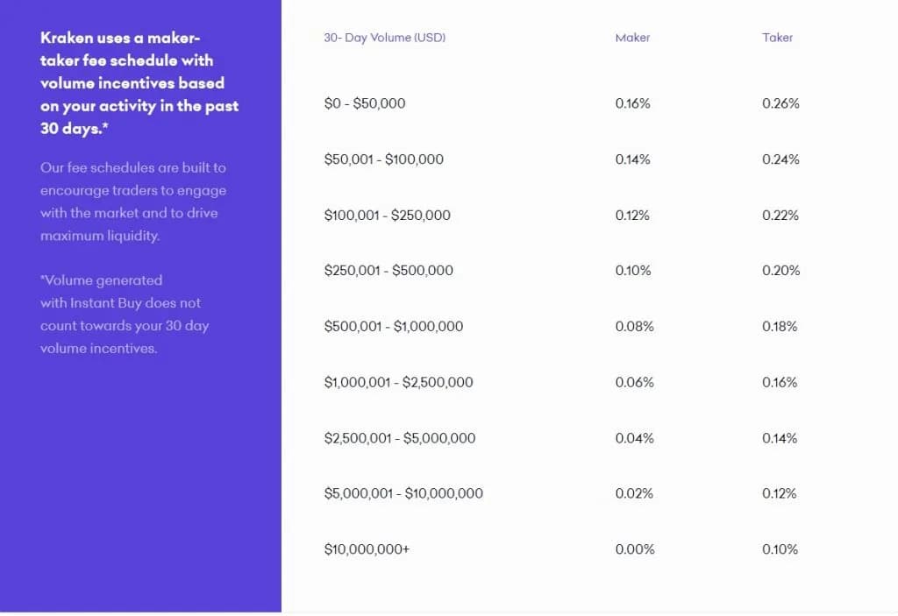Click the Taker column header
The width and height of the screenshot is (898, 616).
(x=777, y=38)
